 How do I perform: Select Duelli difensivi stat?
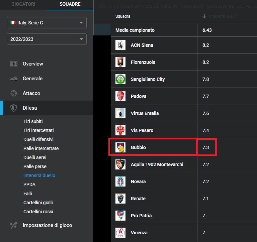point(38,139)
